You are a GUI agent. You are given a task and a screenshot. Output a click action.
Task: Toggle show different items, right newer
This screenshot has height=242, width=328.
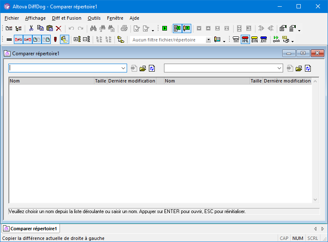28,39
